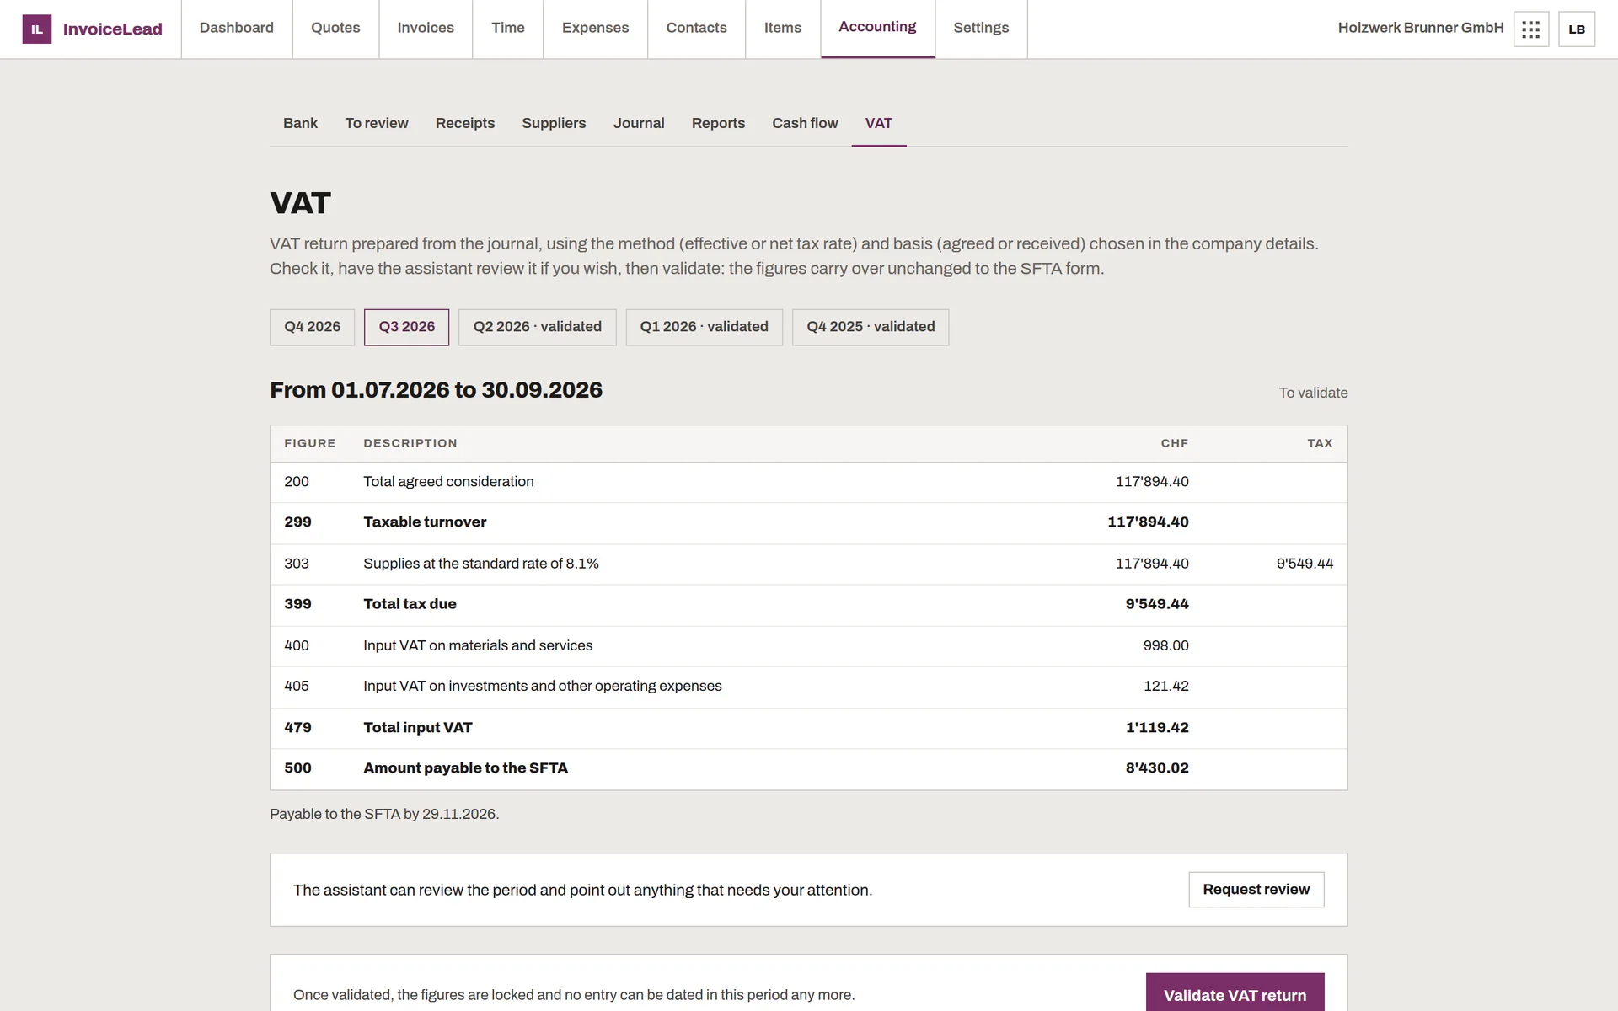The width and height of the screenshot is (1618, 1011).
Task: Switch to the Journal sub-tab
Action: 639,124
